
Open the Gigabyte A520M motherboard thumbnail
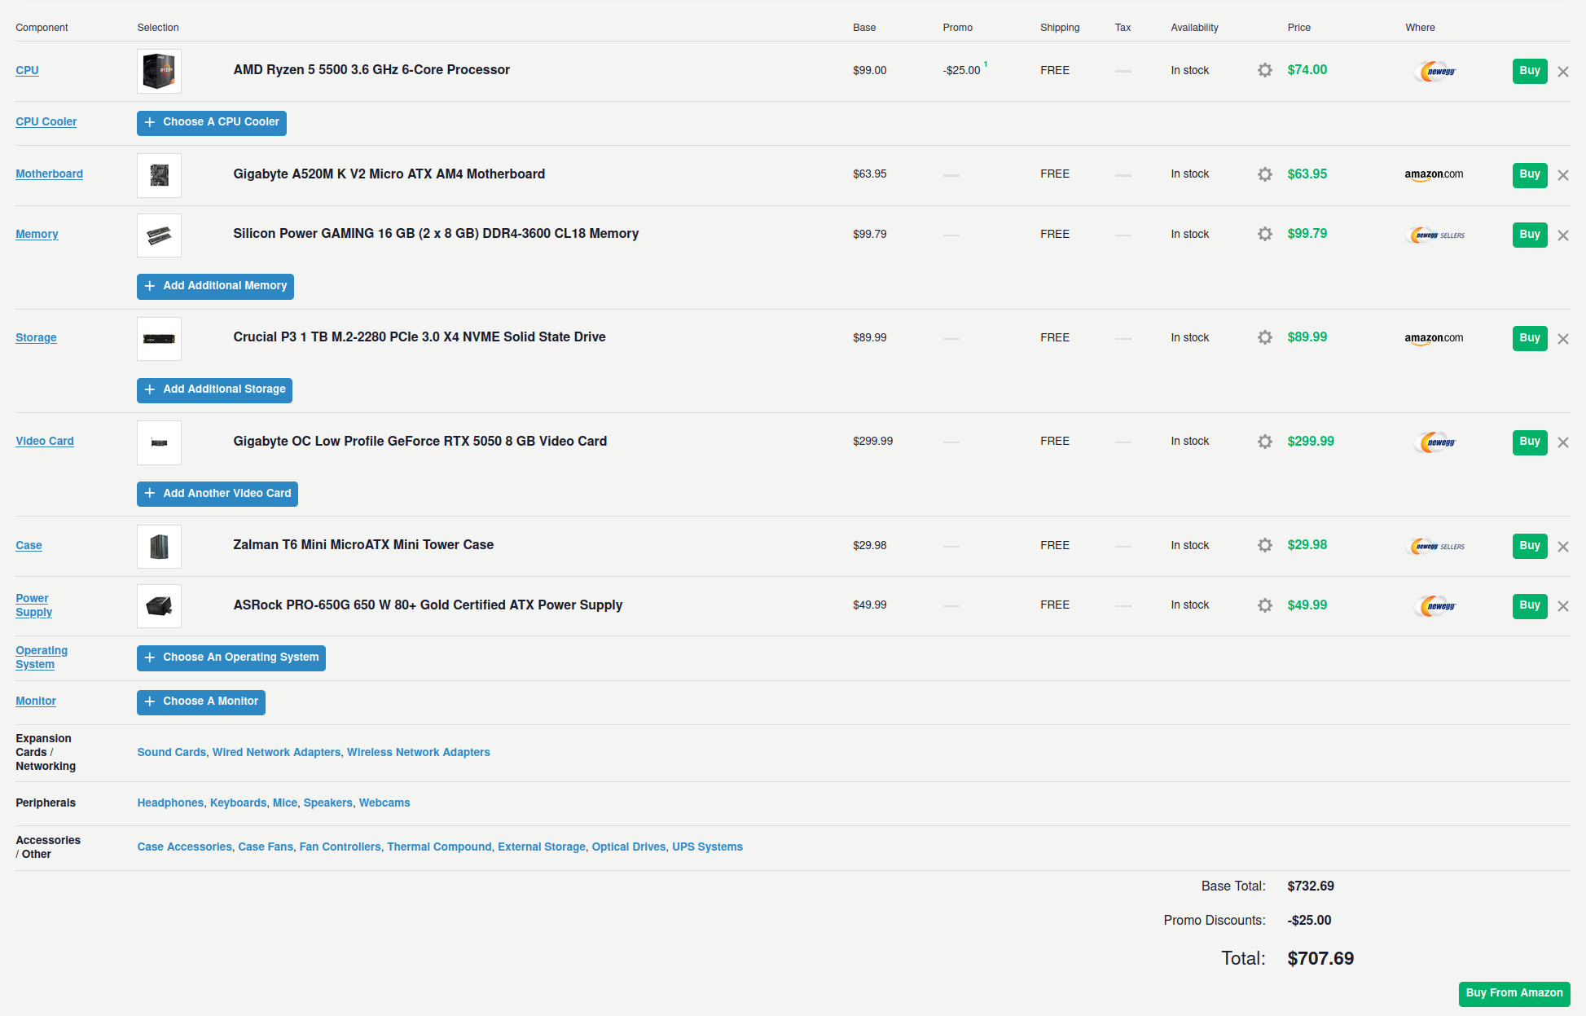[159, 175]
